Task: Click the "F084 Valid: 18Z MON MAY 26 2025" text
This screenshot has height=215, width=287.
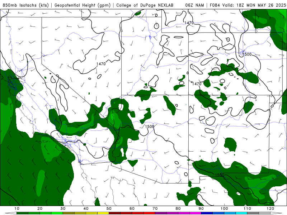Action: pos(248,5)
